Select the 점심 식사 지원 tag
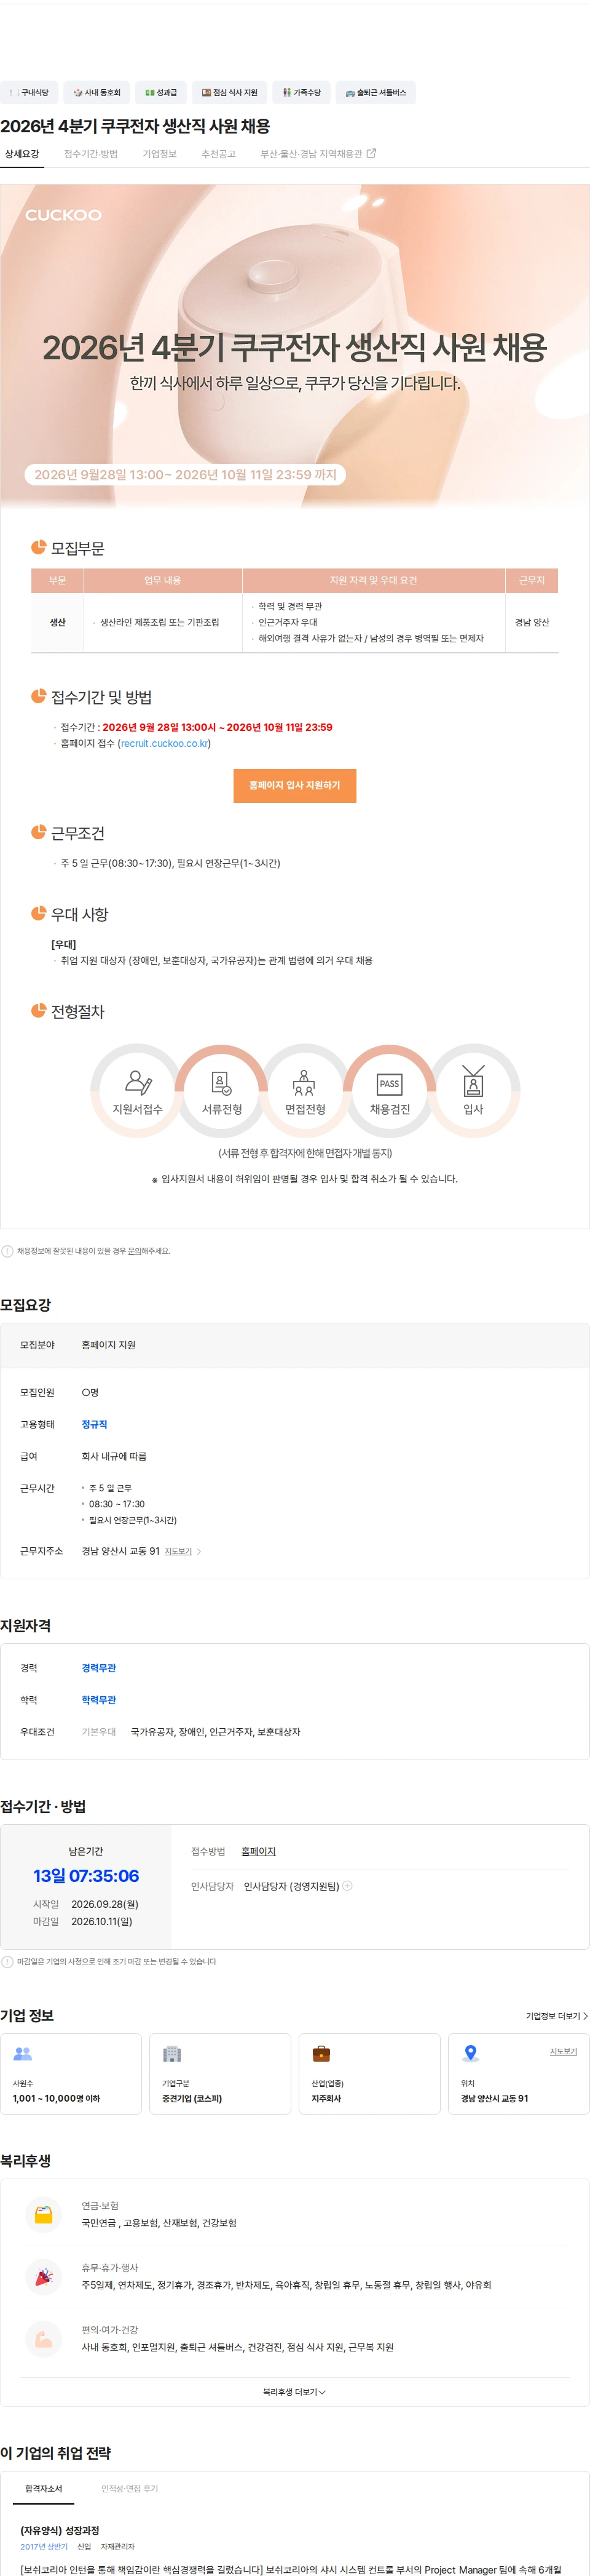 pos(230,92)
